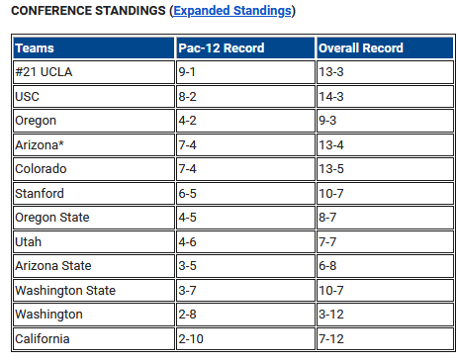Open the Expanded Standings link
Screen dimensions: 458x364
[232, 11]
